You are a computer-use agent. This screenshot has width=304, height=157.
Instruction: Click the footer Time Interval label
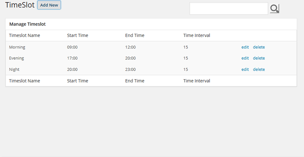197,81
